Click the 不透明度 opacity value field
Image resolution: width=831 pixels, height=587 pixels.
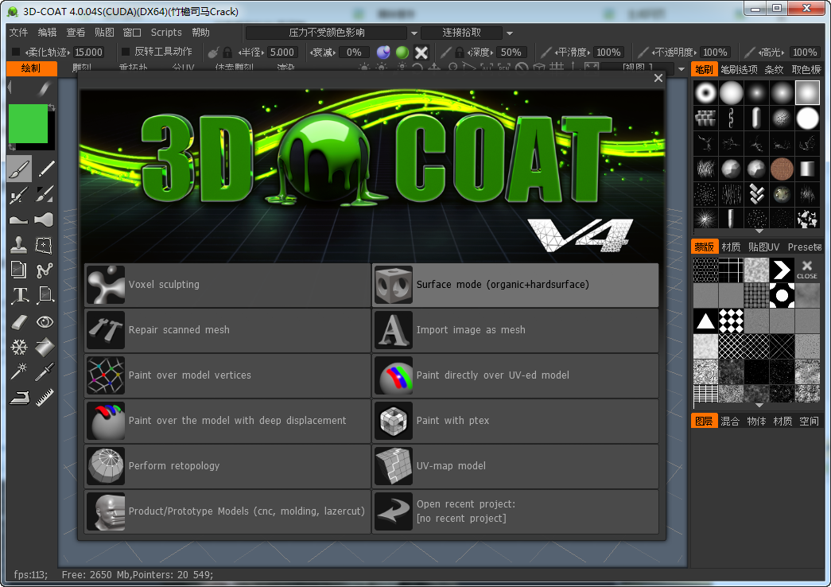[715, 52]
